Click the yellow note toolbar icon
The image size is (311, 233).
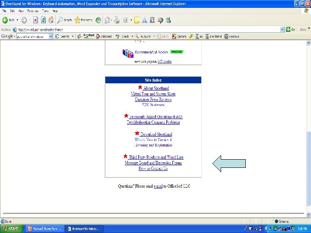(137, 20)
